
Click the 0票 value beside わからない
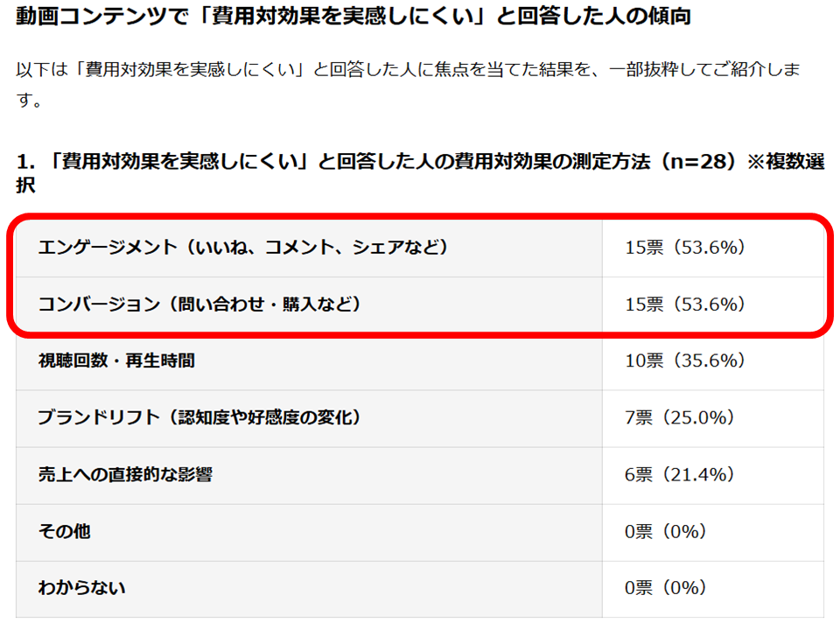[666, 587]
